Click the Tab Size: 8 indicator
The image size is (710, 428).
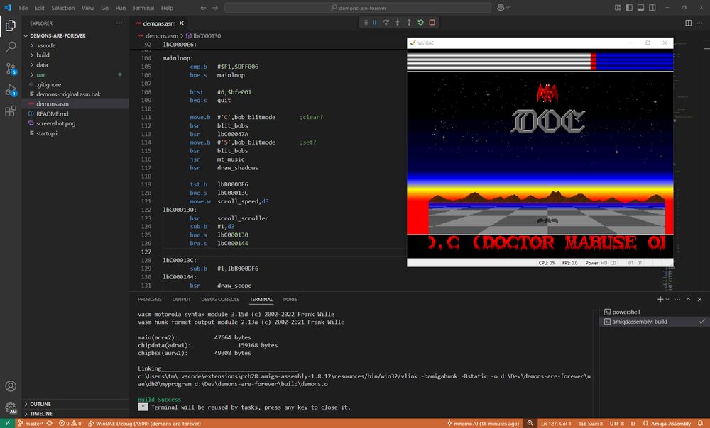(x=591, y=424)
